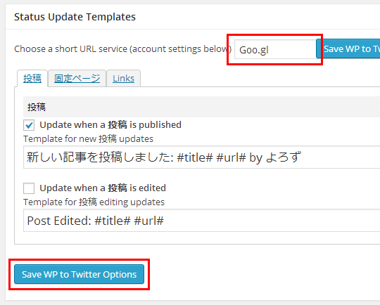Image resolution: width=380 pixels, height=305 pixels.
Task: Click the Choose a short URL service label
Action: tap(123, 49)
